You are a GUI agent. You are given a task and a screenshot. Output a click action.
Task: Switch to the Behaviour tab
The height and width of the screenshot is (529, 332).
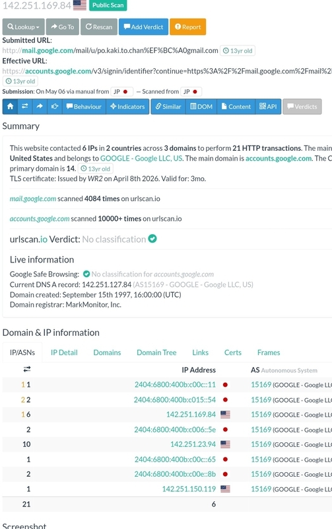[x=84, y=106]
